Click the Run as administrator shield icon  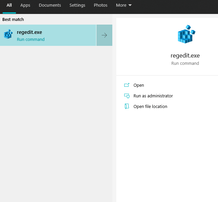[127, 96]
